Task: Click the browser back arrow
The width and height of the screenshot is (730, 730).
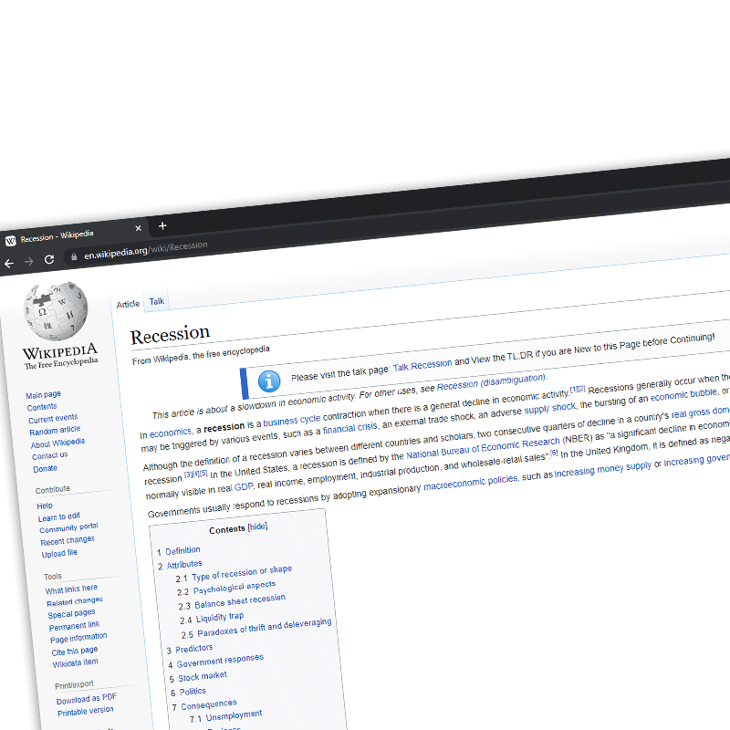Action: pyautogui.click(x=9, y=264)
